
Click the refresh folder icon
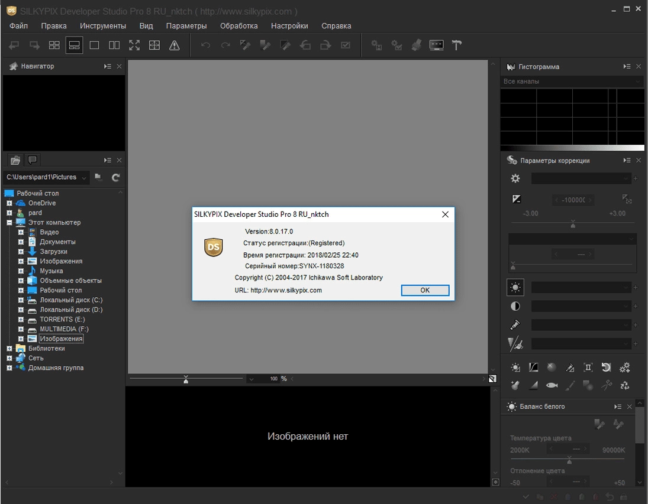click(x=116, y=177)
